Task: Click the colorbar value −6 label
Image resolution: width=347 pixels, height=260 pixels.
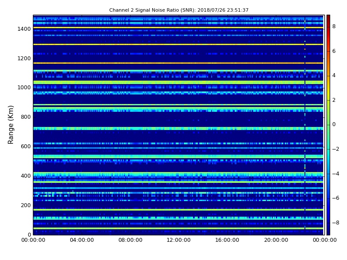Action: click(x=336, y=198)
